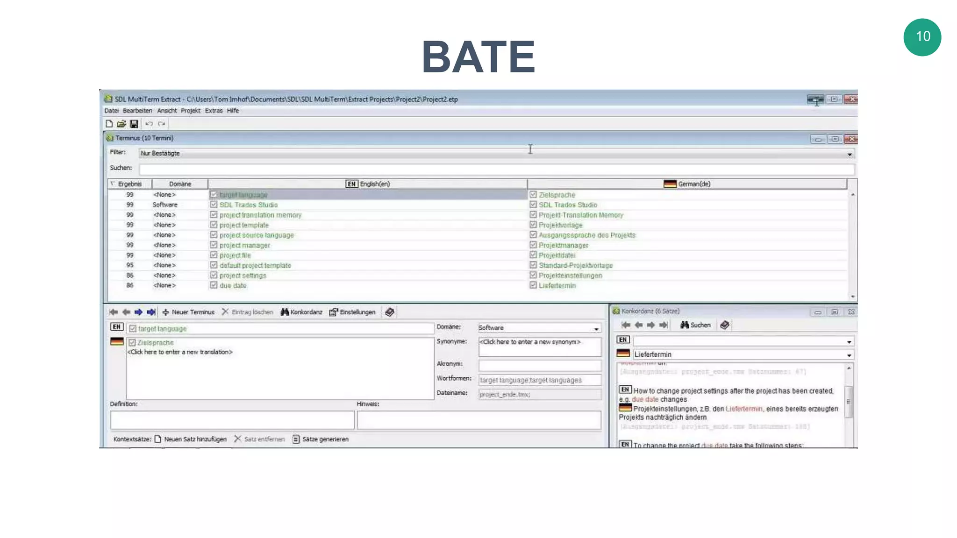The image size is (957, 538).
Task: Click the English(en) column header
Action: [x=368, y=184]
